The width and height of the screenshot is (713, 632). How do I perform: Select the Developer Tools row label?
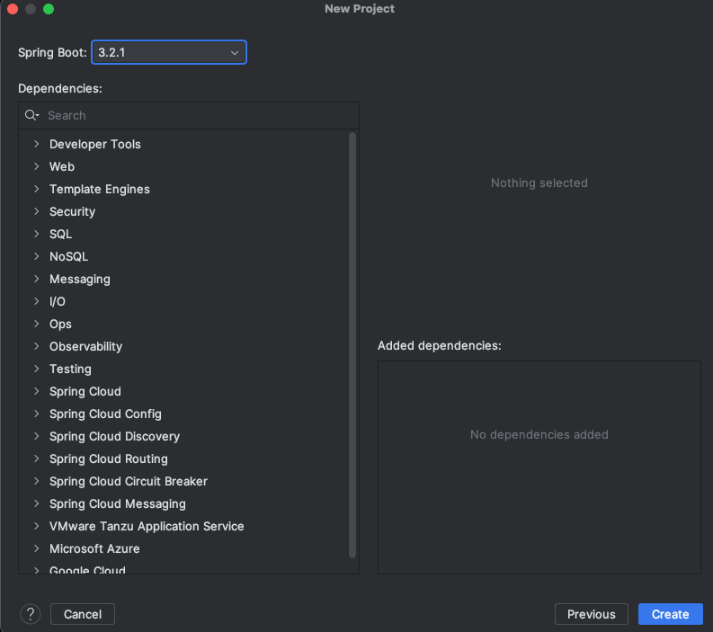click(x=95, y=144)
